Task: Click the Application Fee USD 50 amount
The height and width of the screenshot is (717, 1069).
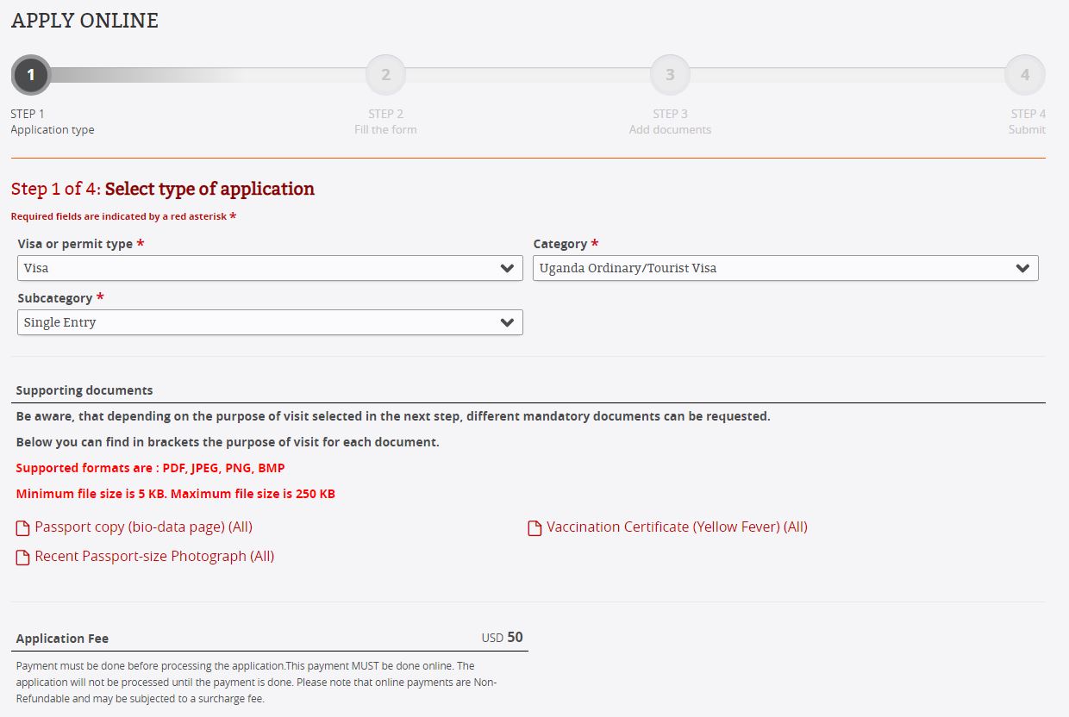Action: pyautogui.click(x=502, y=638)
